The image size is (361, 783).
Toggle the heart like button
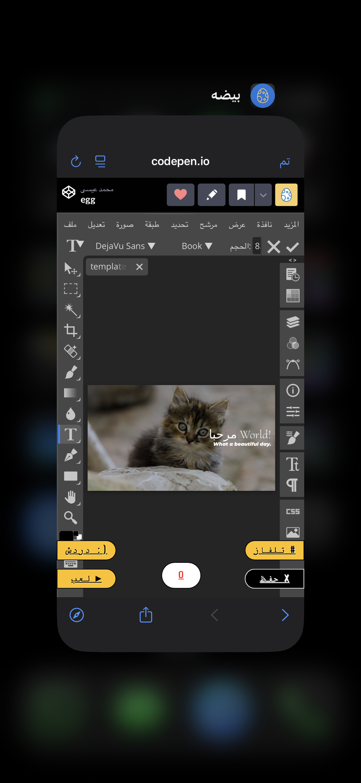coord(180,195)
